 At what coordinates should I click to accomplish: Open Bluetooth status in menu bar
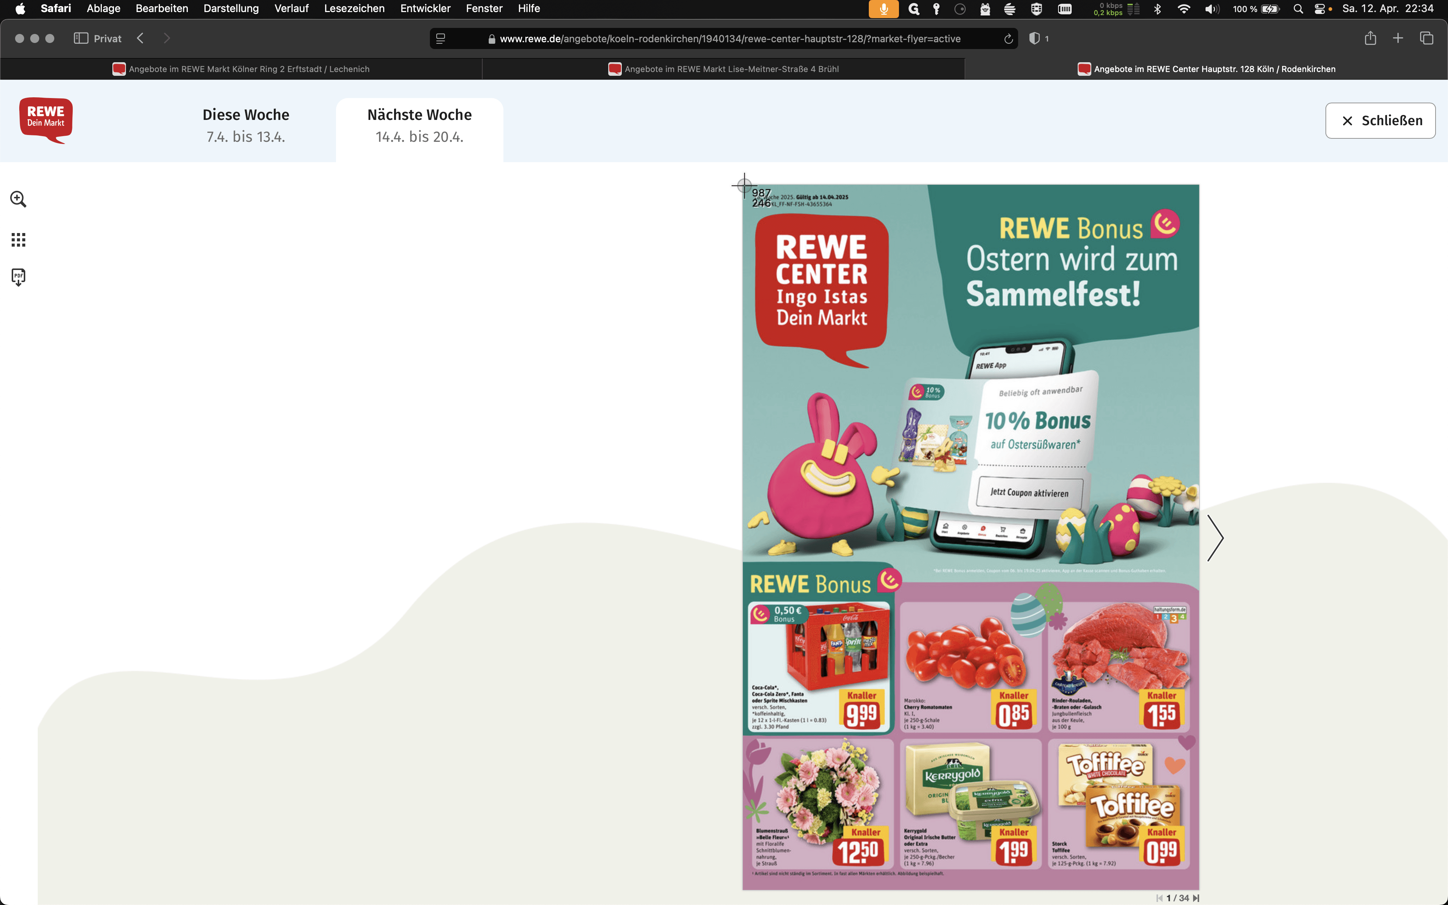click(x=1157, y=8)
